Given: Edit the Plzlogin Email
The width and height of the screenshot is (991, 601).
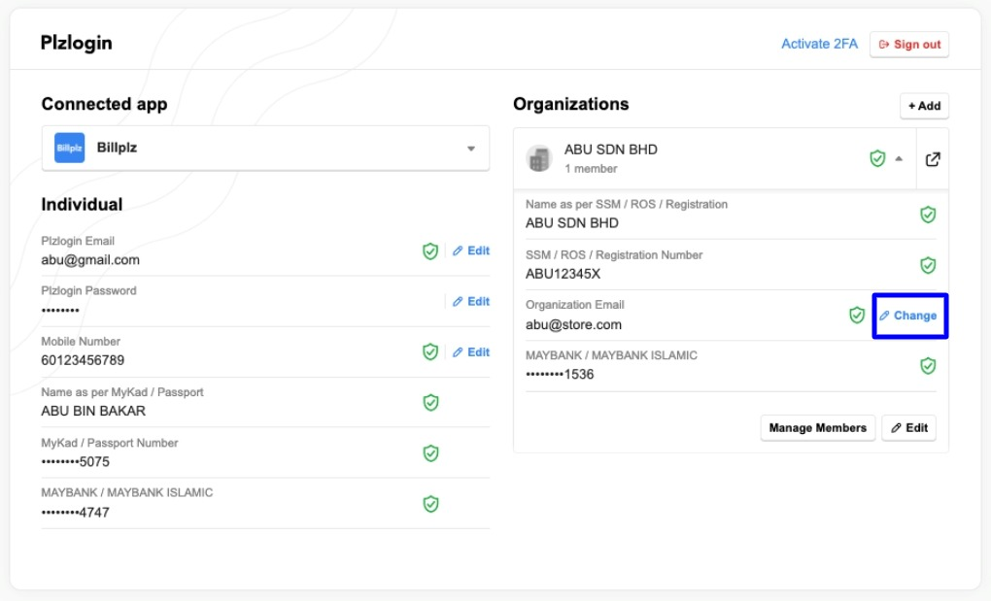Looking at the screenshot, I should pyautogui.click(x=471, y=250).
